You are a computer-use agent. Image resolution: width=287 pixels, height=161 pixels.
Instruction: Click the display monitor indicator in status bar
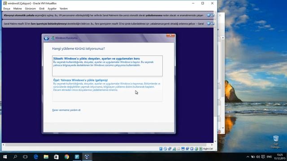183,149
